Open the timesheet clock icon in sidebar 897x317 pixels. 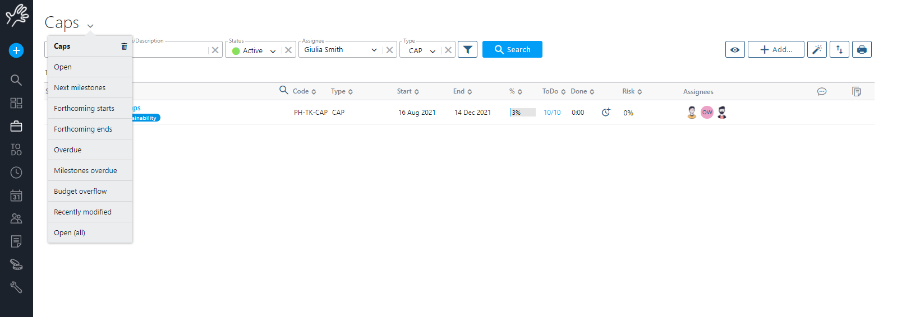(16, 173)
